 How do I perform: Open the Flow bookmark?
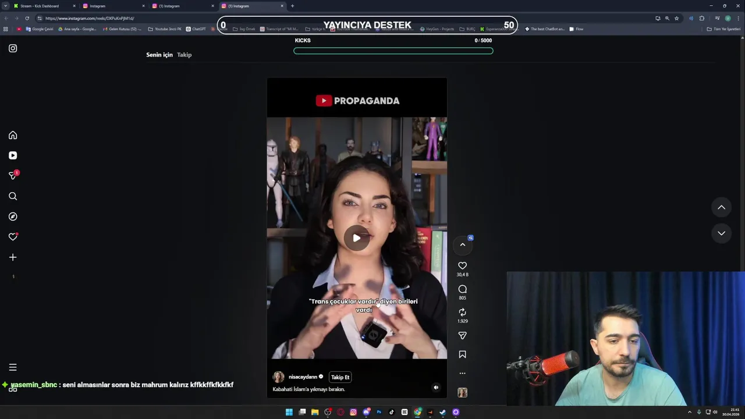tap(576, 29)
